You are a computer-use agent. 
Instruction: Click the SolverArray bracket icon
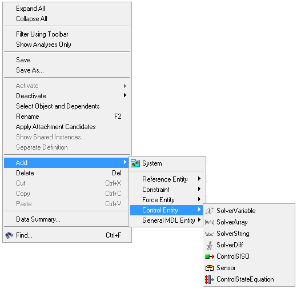point(210,222)
